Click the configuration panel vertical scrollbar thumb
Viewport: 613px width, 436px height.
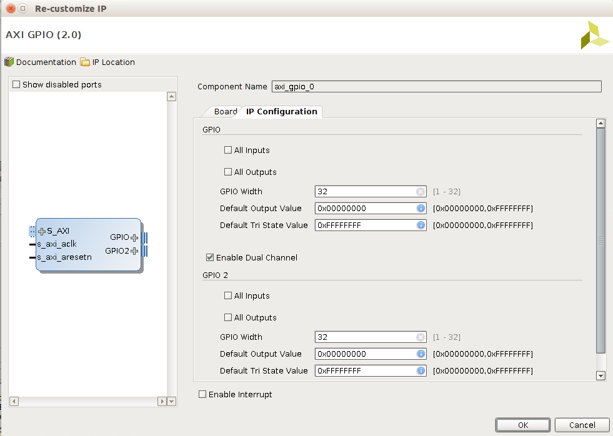coord(601,240)
